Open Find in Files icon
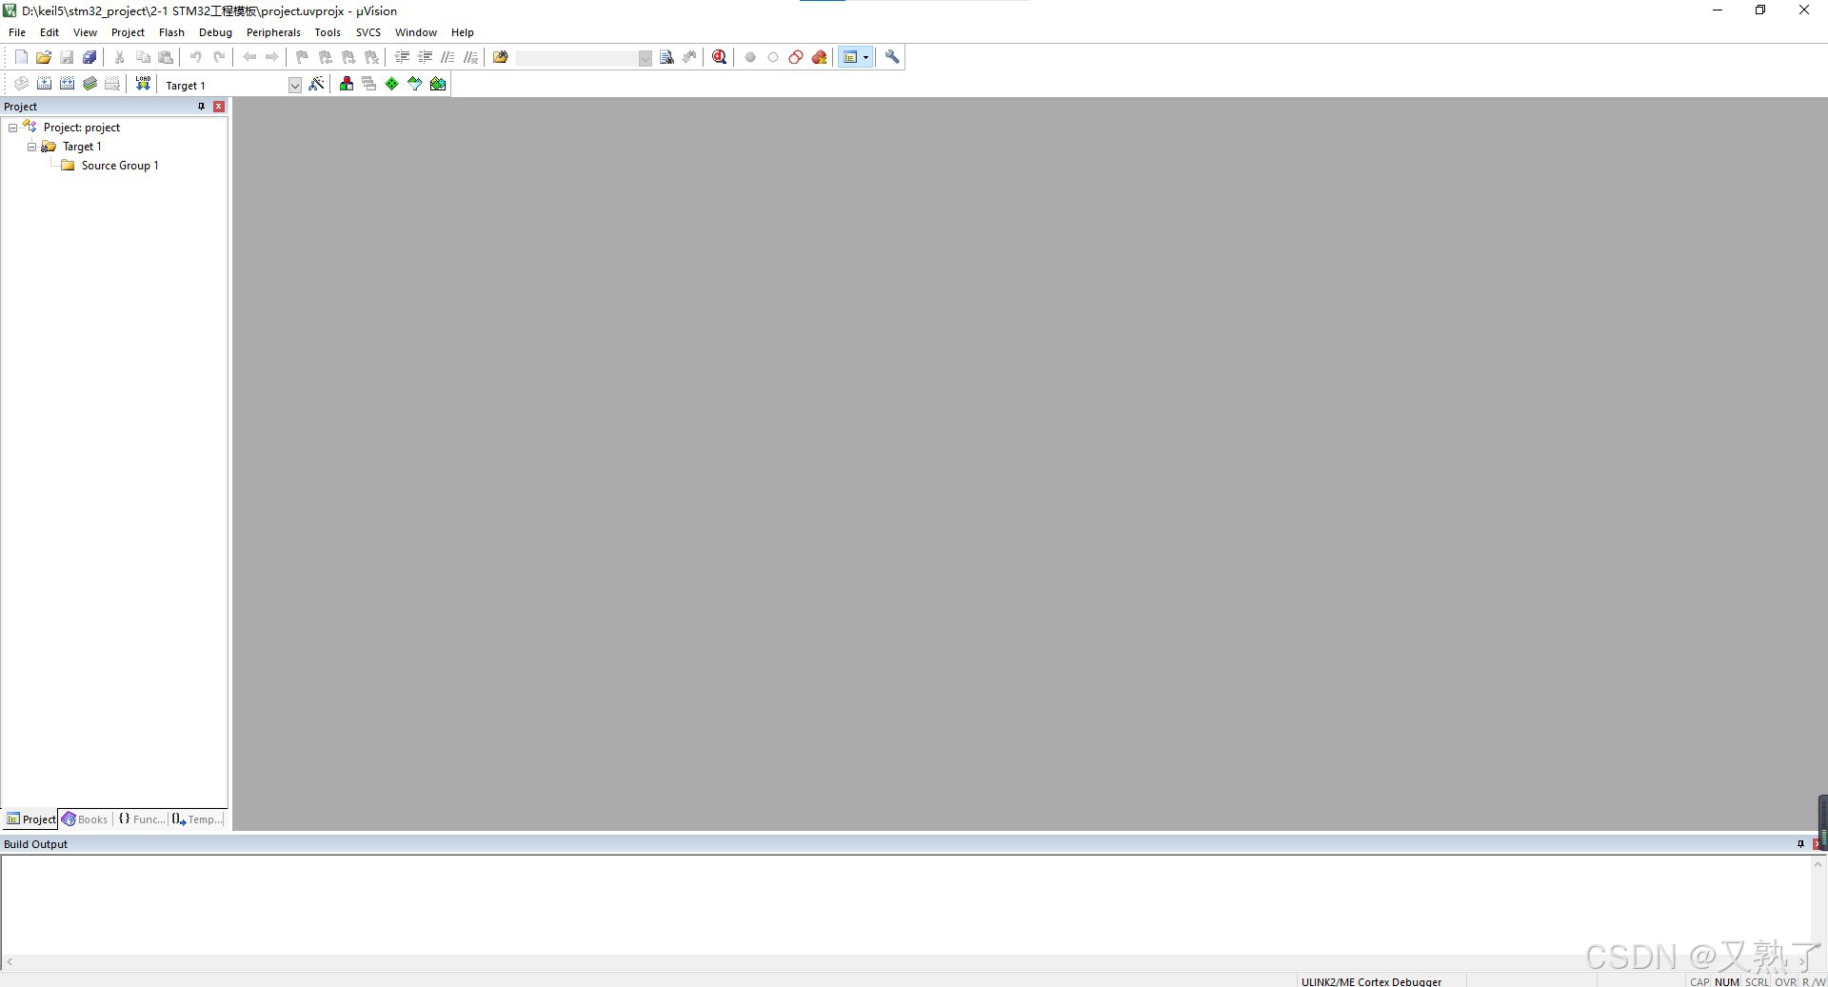Image resolution: width=1828 pixels, height=987 pixels. click(x=501, y=57)
